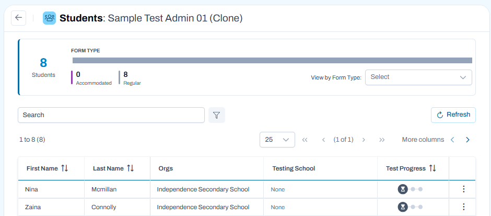The width and height of the screenshot is (491, 216).
Task: Go to first page of results
Action: point(305,140)
